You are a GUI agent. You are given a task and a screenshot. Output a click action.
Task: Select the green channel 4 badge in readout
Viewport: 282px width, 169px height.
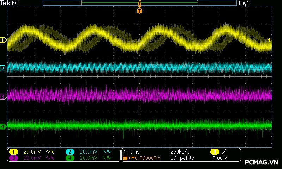[x=70, y=158]
